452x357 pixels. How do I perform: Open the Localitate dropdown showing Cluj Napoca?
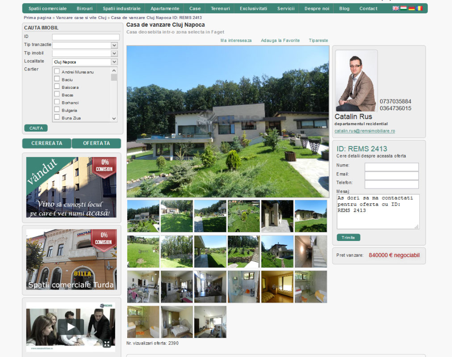point(85,62)
